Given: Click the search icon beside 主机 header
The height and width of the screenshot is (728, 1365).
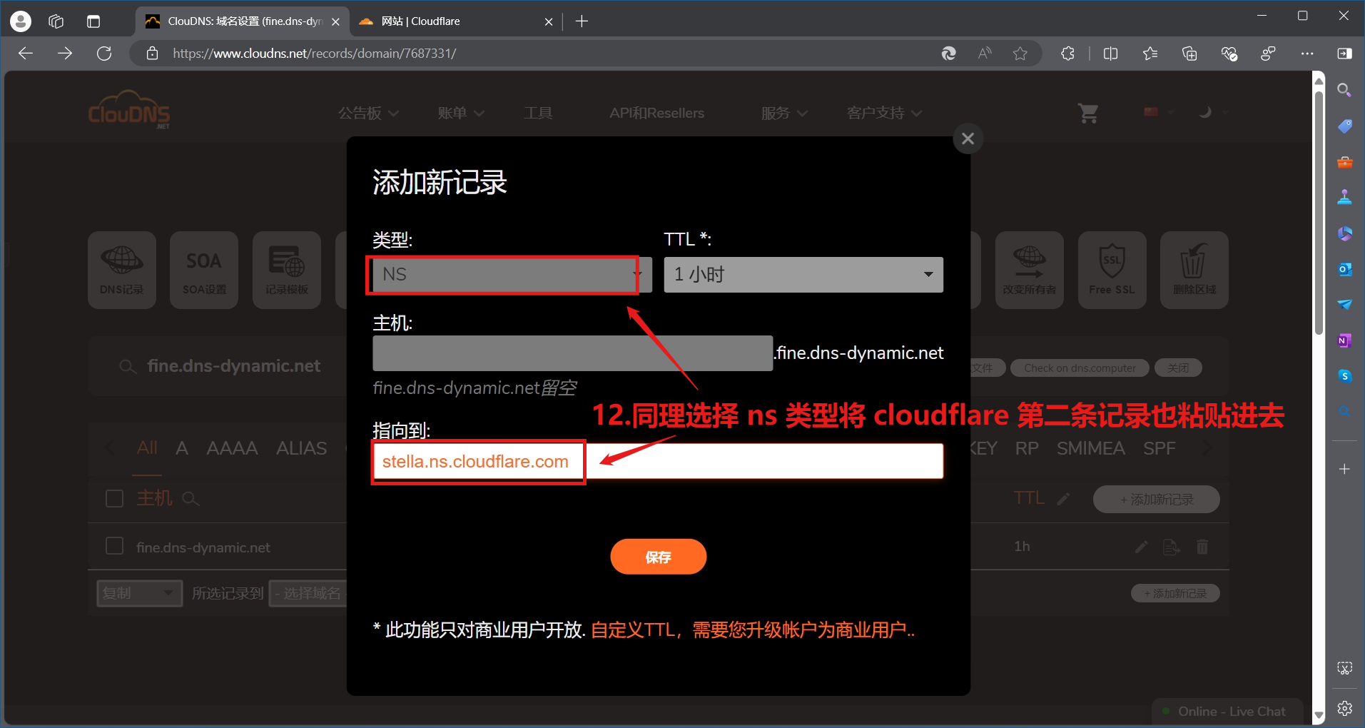Looking at the screenshot, I should tap(190, 499).
